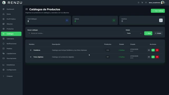Navigate to Albumes section
This screenshot has width=169, height=95.
[11, 24]
